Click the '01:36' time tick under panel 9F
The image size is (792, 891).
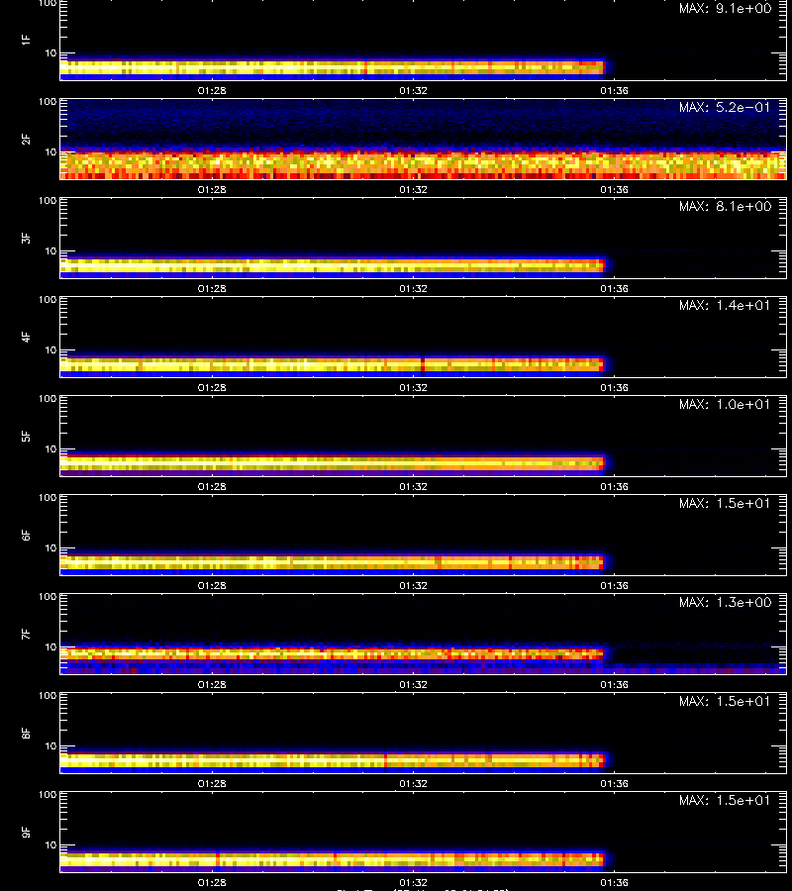(x=614, y=882)
